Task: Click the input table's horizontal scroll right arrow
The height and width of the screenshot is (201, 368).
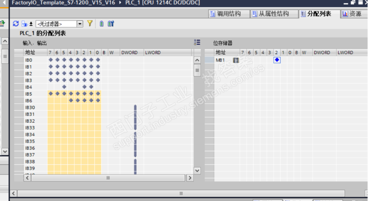Action: (190, 178)
